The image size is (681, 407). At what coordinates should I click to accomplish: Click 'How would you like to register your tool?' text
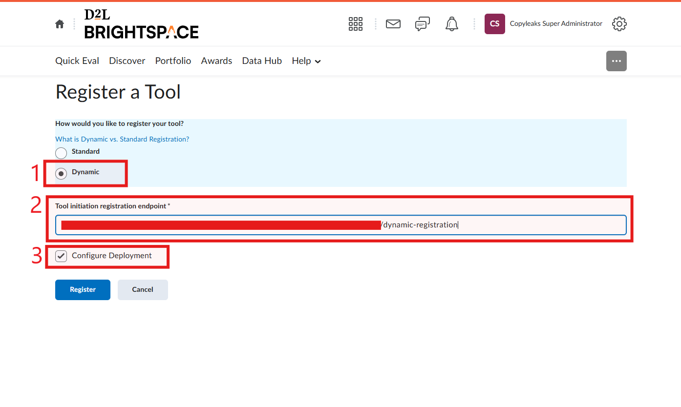click(119, 123)
